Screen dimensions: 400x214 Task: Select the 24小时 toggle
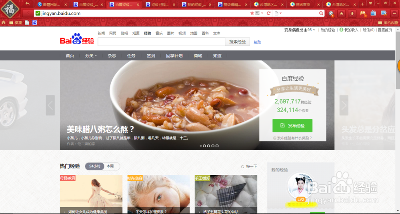95,166
